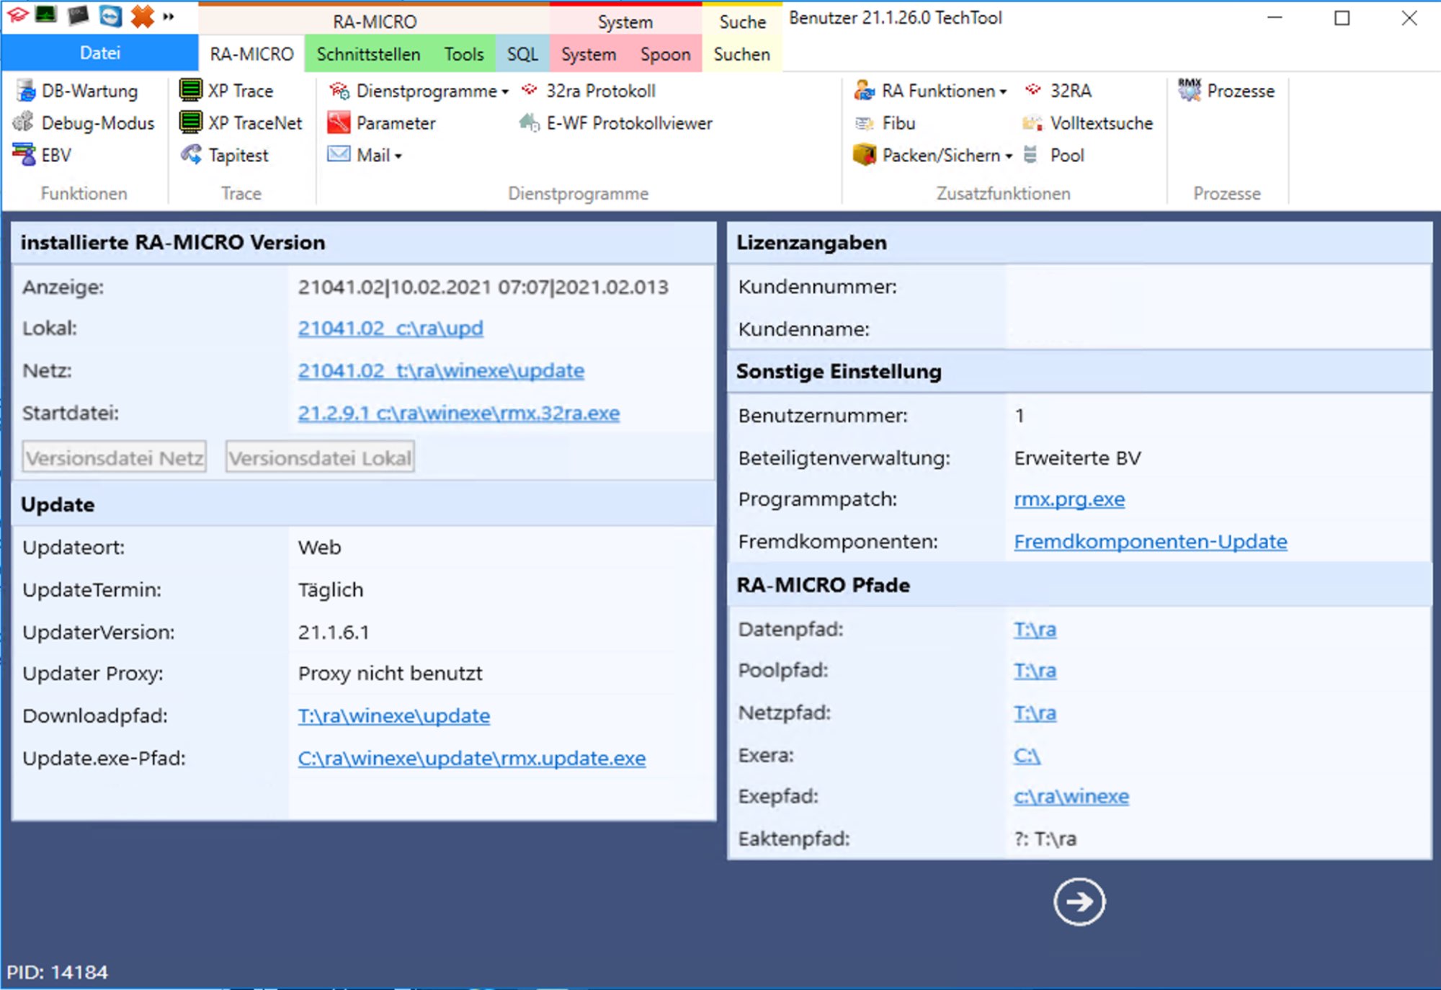Switch to the SQL tab

(x=522, y=54)
